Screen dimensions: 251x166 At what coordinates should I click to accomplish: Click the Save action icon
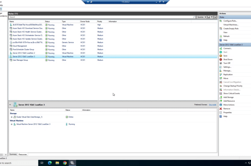pos(221,56)
